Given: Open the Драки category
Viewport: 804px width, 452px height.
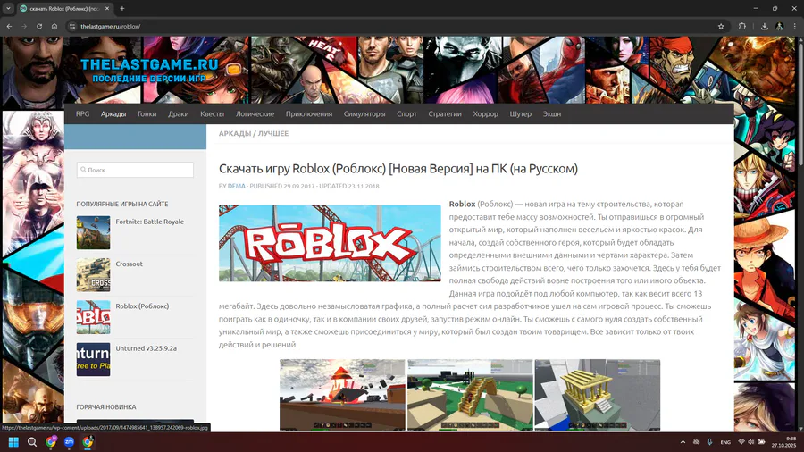Looking at the screenshot, I should 179,113.
